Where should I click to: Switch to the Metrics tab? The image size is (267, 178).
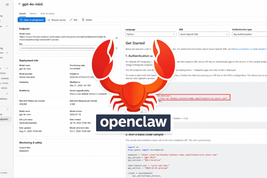coord(34,14)
